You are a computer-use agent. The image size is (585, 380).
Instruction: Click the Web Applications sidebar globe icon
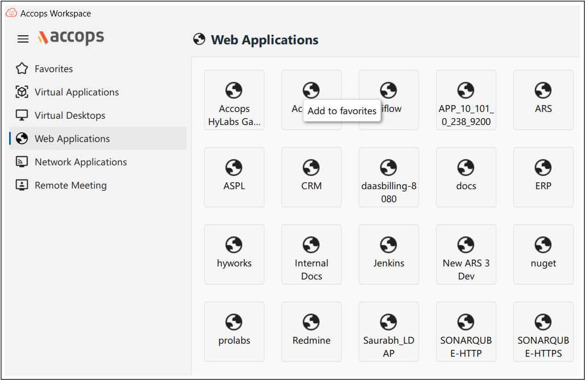click(x=22, y=139)
